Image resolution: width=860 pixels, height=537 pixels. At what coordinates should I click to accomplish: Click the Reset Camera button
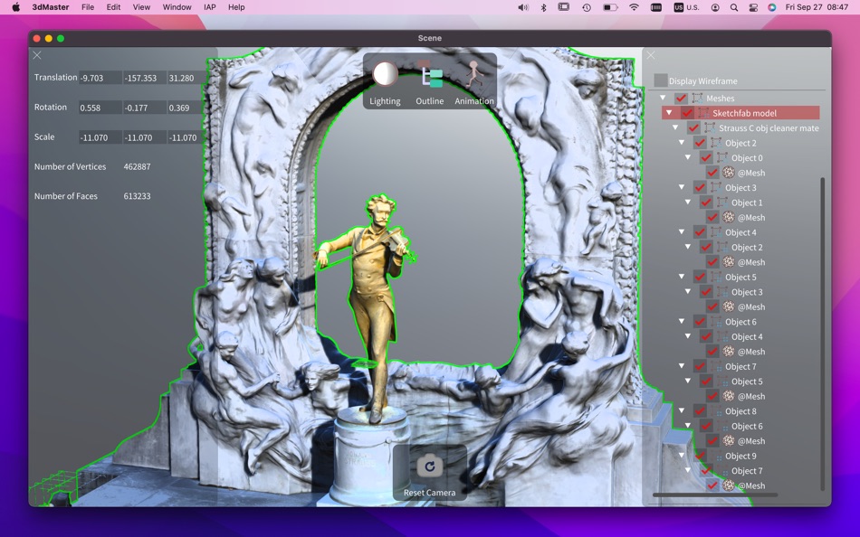pos(429,473)
